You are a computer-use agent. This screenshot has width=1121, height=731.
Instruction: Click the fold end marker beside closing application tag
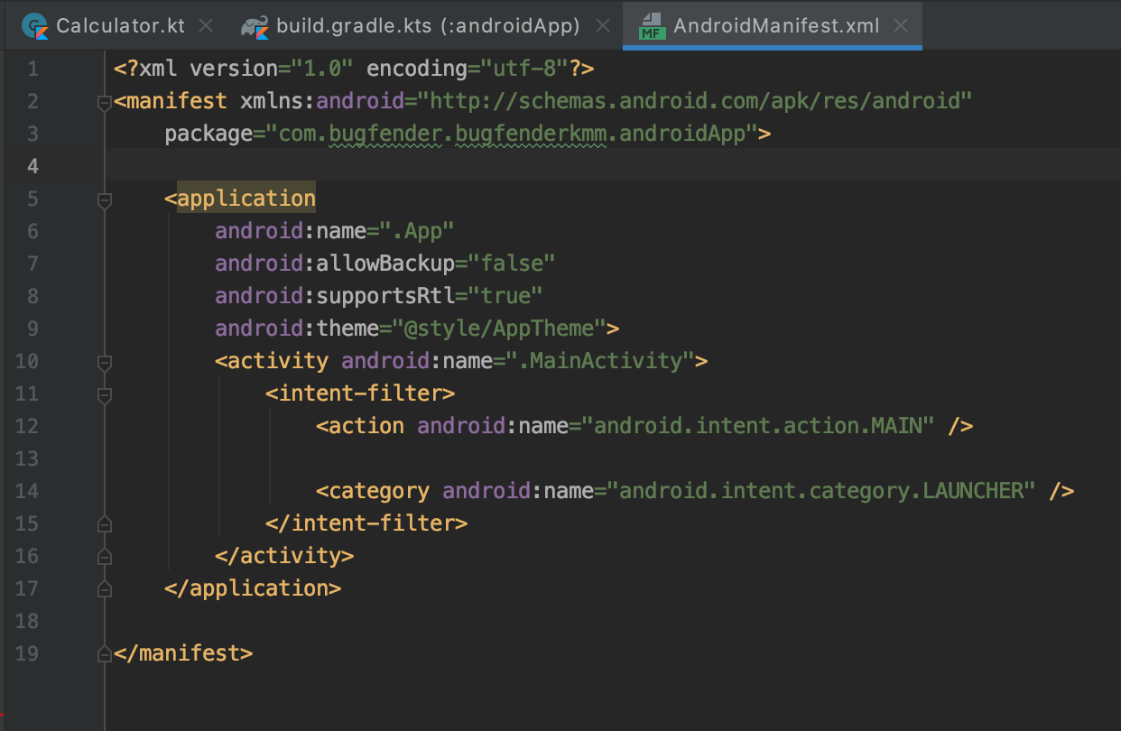click(x=104, y=588)
